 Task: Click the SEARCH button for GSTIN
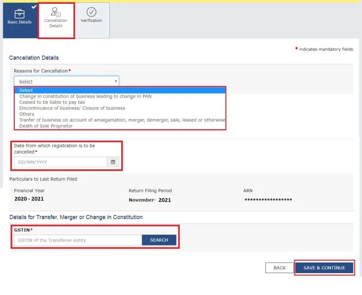[x=159, y=240]
